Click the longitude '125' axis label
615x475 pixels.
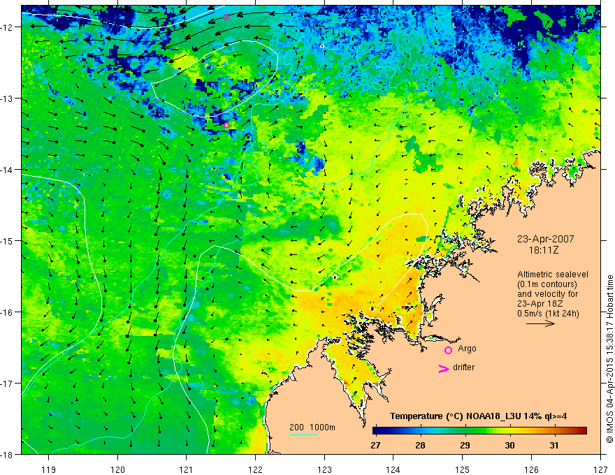pyautogui.click(x=462, y=469)
